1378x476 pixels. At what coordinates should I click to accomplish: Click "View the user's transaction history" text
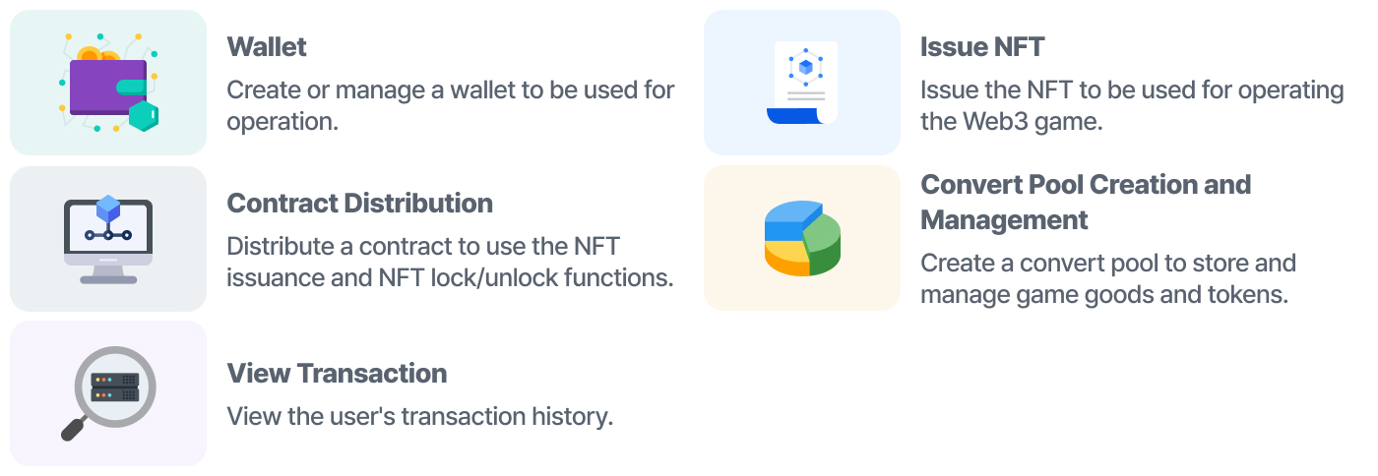tap(420, 416)
